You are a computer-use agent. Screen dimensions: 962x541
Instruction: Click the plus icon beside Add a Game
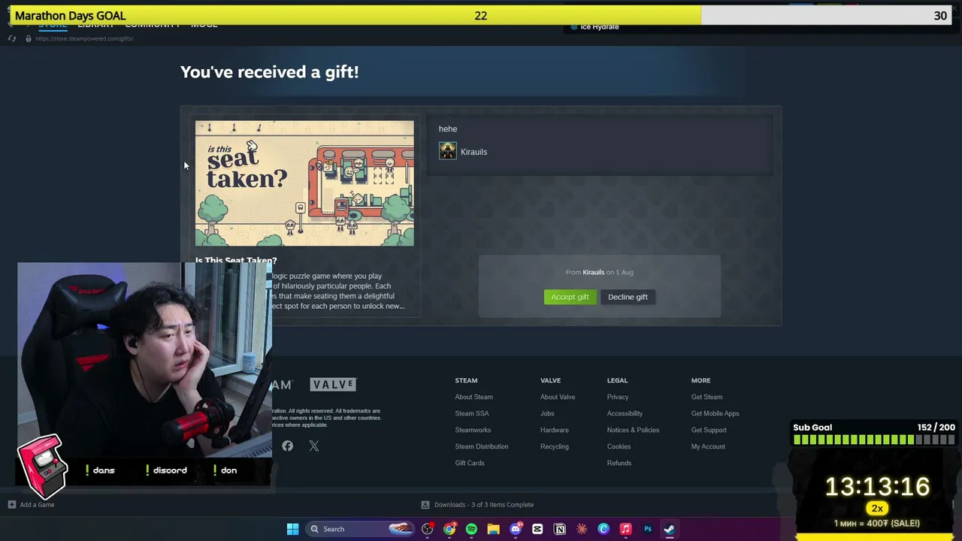click(x=12, y=505)
